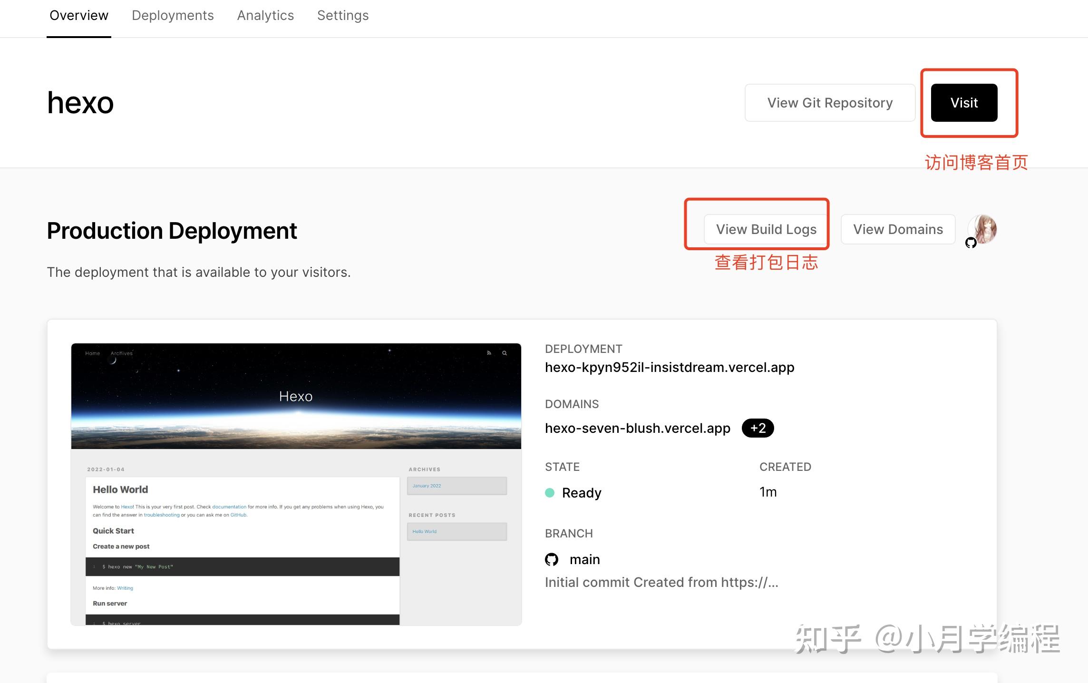Expand the +2 domains badge
Image resolution: width=1088 pixels, height=683 pixels.
pyautogui.click(x=758, y=428)
